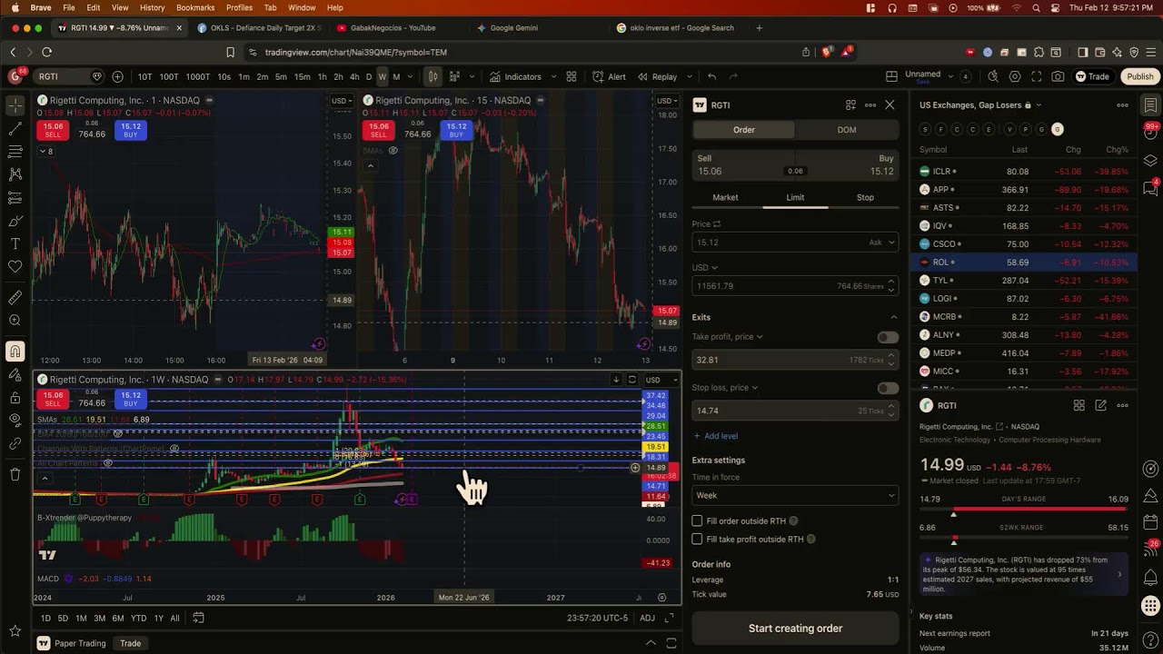Viewport: 1163px width, 654px height.
Task: Select the 1Y date range
Action: click(158, 619)
